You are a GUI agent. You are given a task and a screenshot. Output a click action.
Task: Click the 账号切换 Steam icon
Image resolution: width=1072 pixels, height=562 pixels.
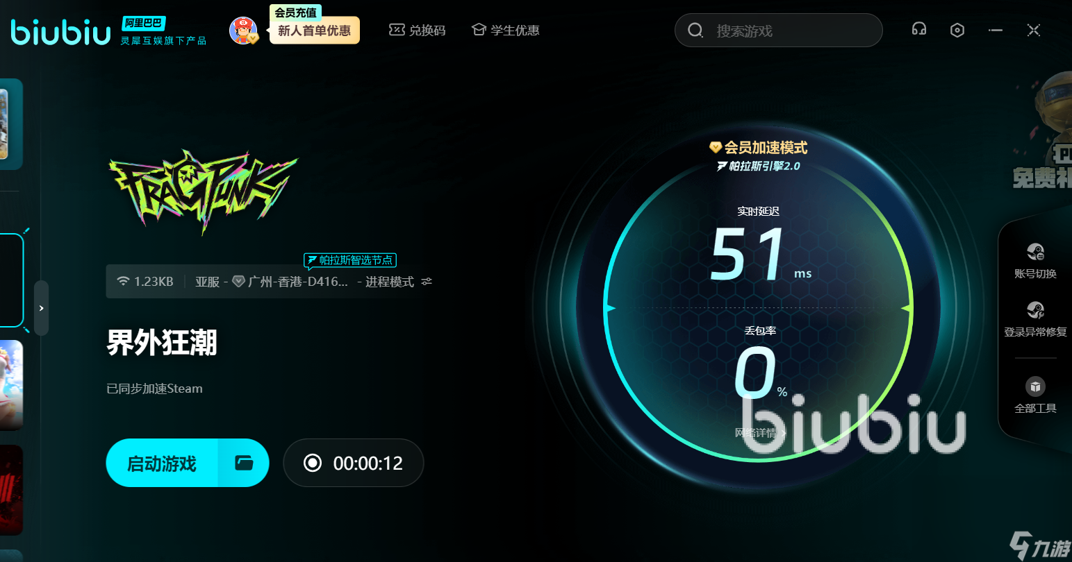(x=1035, y=252)
